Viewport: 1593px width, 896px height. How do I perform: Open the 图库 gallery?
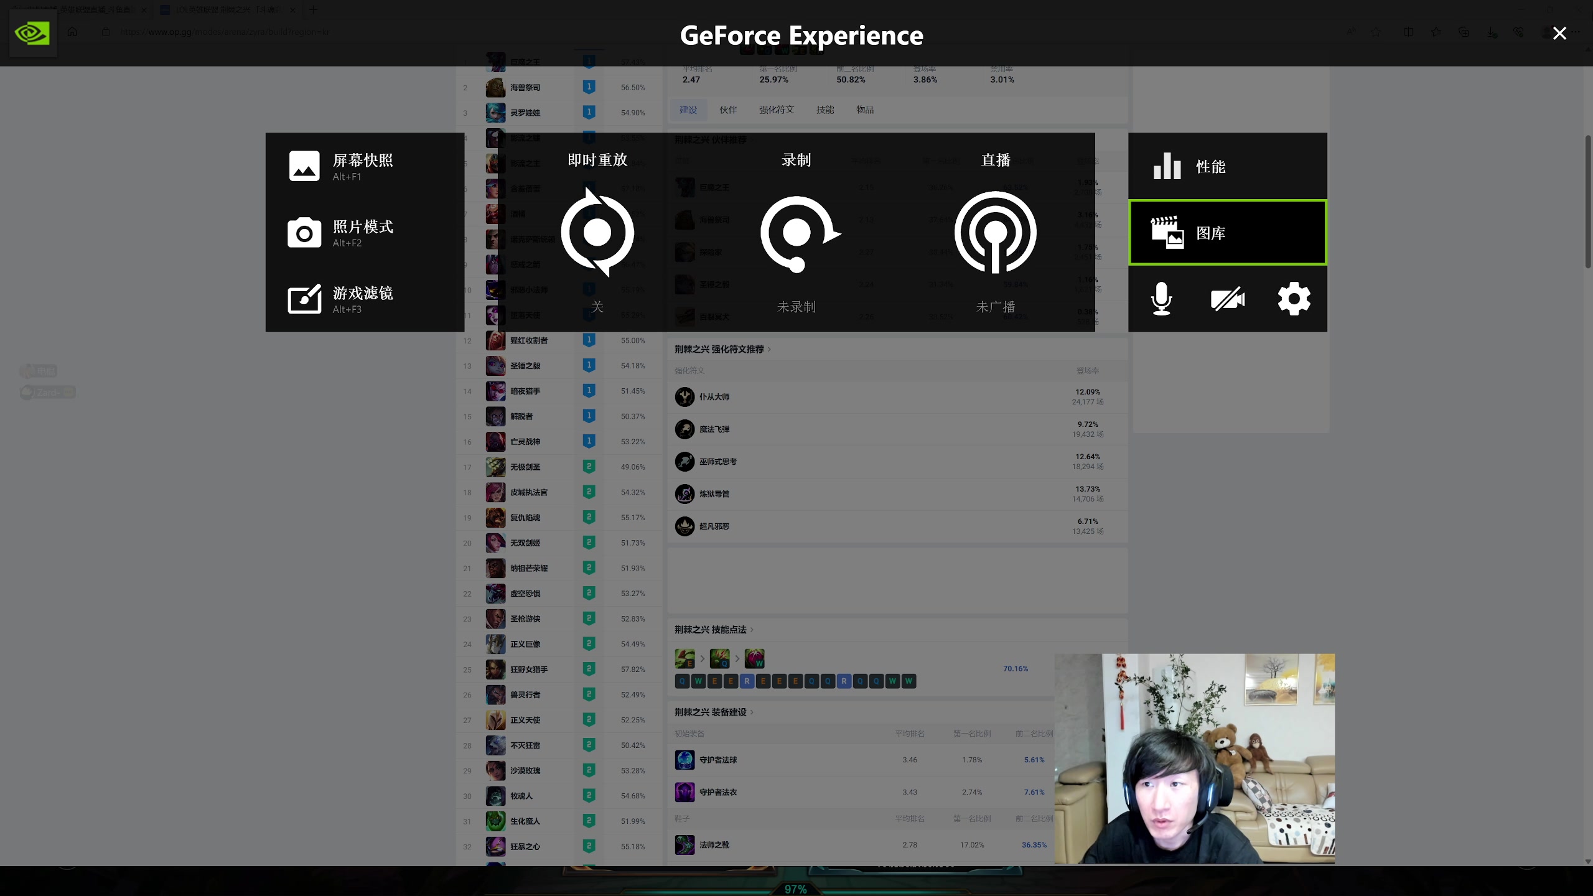pos(1228,233)
